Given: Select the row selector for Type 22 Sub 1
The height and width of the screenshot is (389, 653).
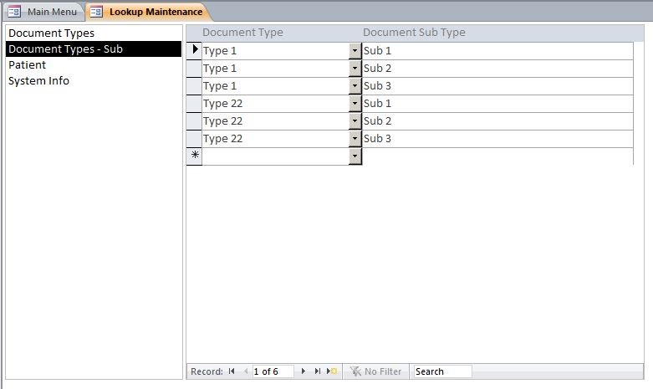Looking at the screenshot, I should [x=194, y=103].
